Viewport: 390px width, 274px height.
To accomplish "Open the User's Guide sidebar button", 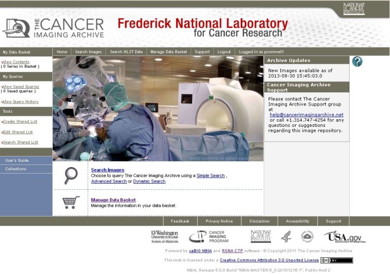I will tap(26, 160).
